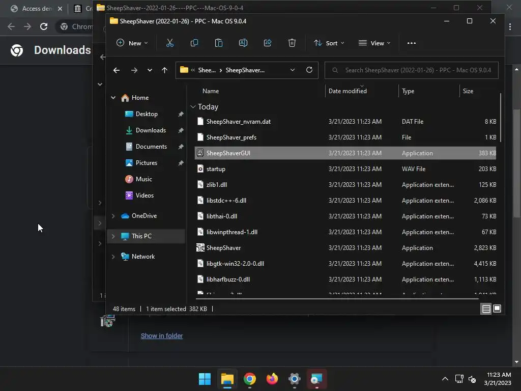Open Desktop in the navigation pane
This screenshot has width=521, height=391.
tap(146, 114)
